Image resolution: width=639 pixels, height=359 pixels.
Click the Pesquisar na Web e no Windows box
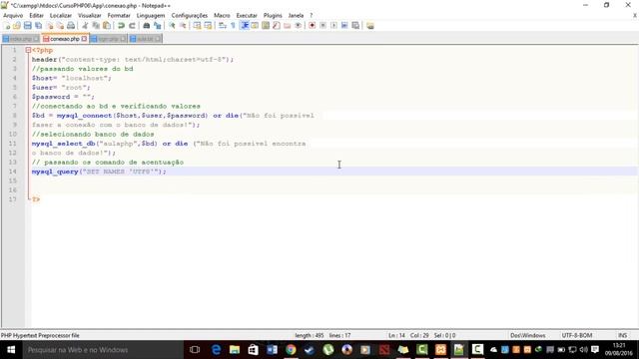pos(103,350)
